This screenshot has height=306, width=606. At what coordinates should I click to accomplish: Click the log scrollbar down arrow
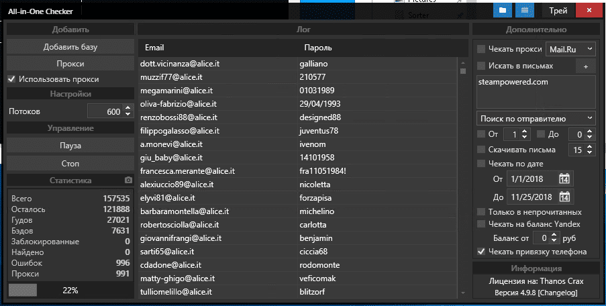[x=463, y=293]
